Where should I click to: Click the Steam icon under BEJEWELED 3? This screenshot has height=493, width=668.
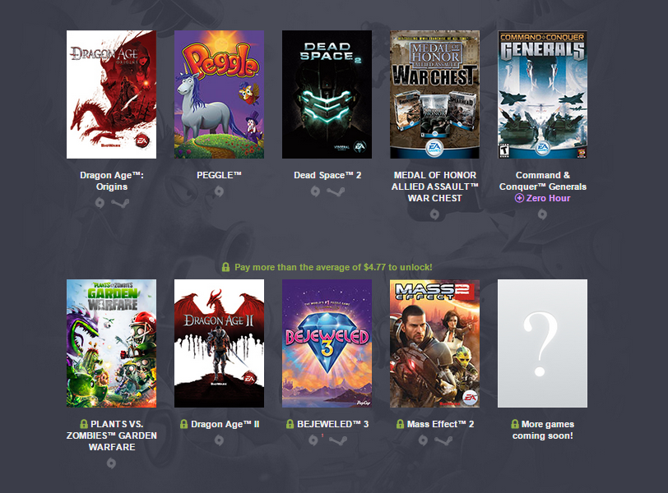pyautogui.click(x=338, y=440)
